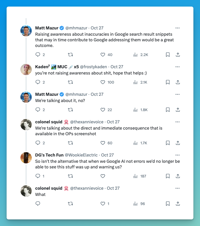Image resolution: width=200 pixels, height=226 pixels.
Task: Bookmark DG's Tech Fun tweet
Action: coord(168,176)
